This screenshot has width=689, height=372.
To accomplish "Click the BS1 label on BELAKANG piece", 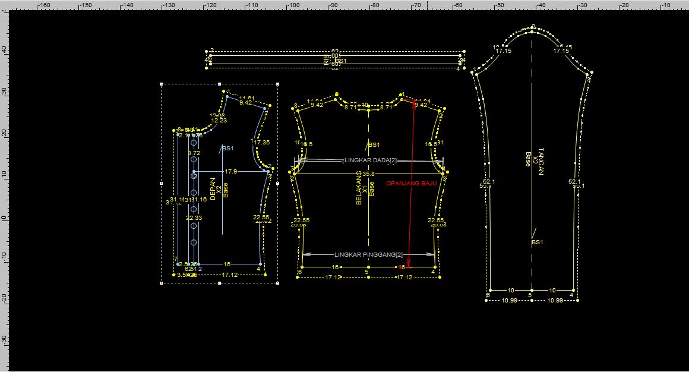I will [374, 144].
